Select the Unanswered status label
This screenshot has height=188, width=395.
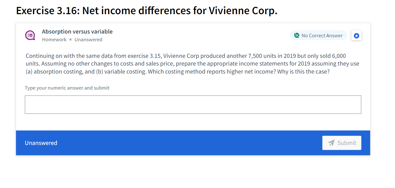(x=88, y=39)
